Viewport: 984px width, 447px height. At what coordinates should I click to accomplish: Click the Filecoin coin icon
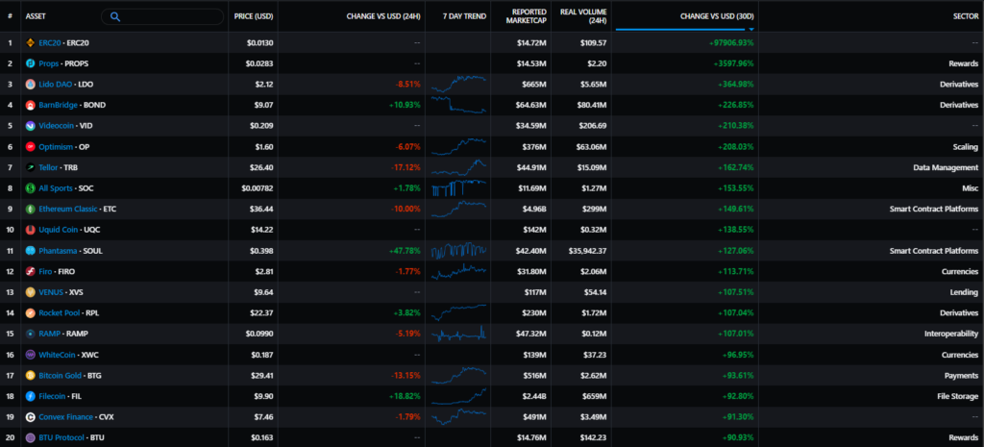point(31,396)
